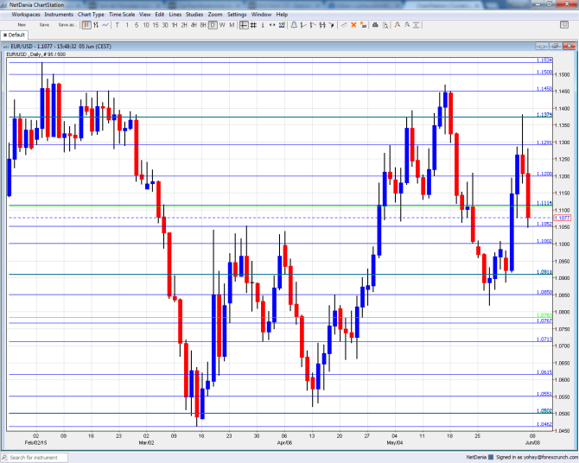Open the Window menu
Image resolution: width=579 pixels, height=463 pixels.
tap(261, 15)
